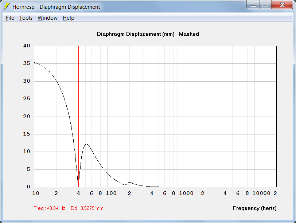Click the 10000 frequency axis label
Screen dimensions: 296x223
261,193
